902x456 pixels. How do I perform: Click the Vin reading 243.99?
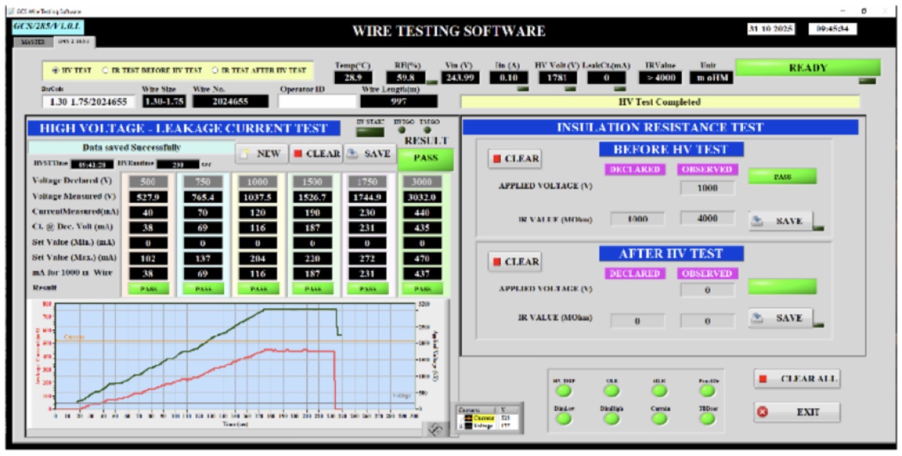pyautogui.click(x=459, y=78)
